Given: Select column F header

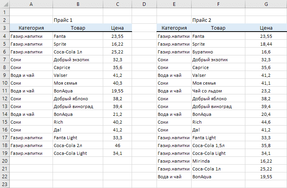Looking at the screenshot, I should [x=218, y=4].
